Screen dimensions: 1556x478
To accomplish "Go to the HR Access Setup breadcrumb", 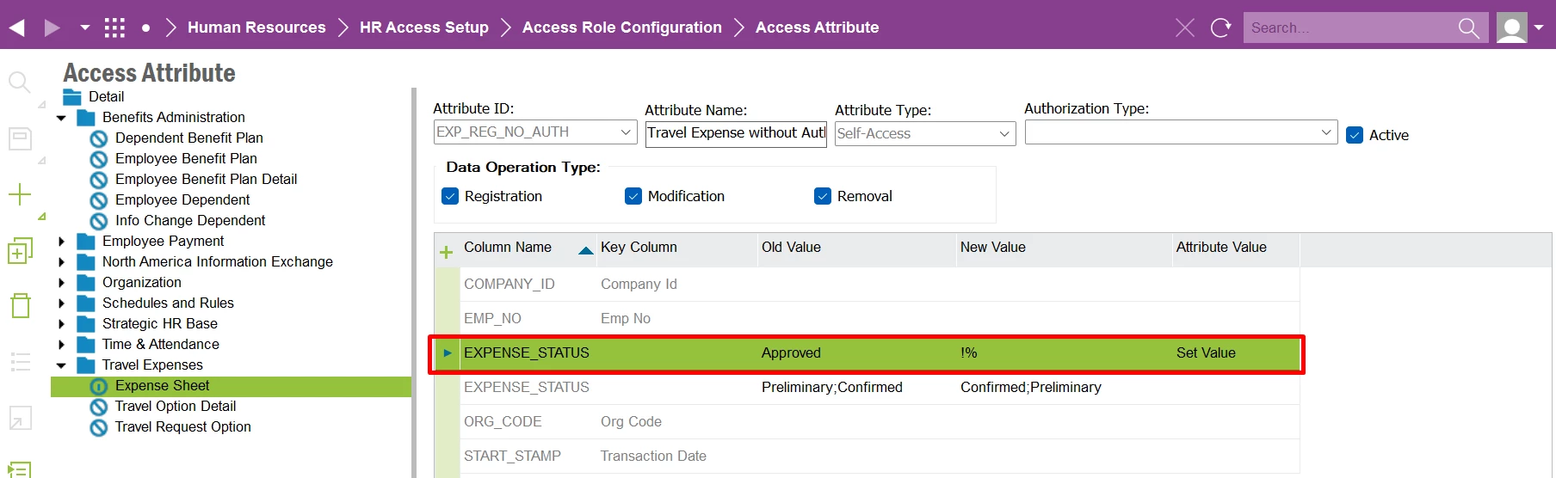I will [x=423, y=28].
